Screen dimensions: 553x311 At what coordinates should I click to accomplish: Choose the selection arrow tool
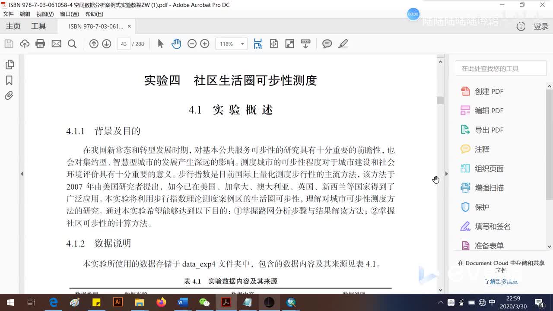[161, 44]
